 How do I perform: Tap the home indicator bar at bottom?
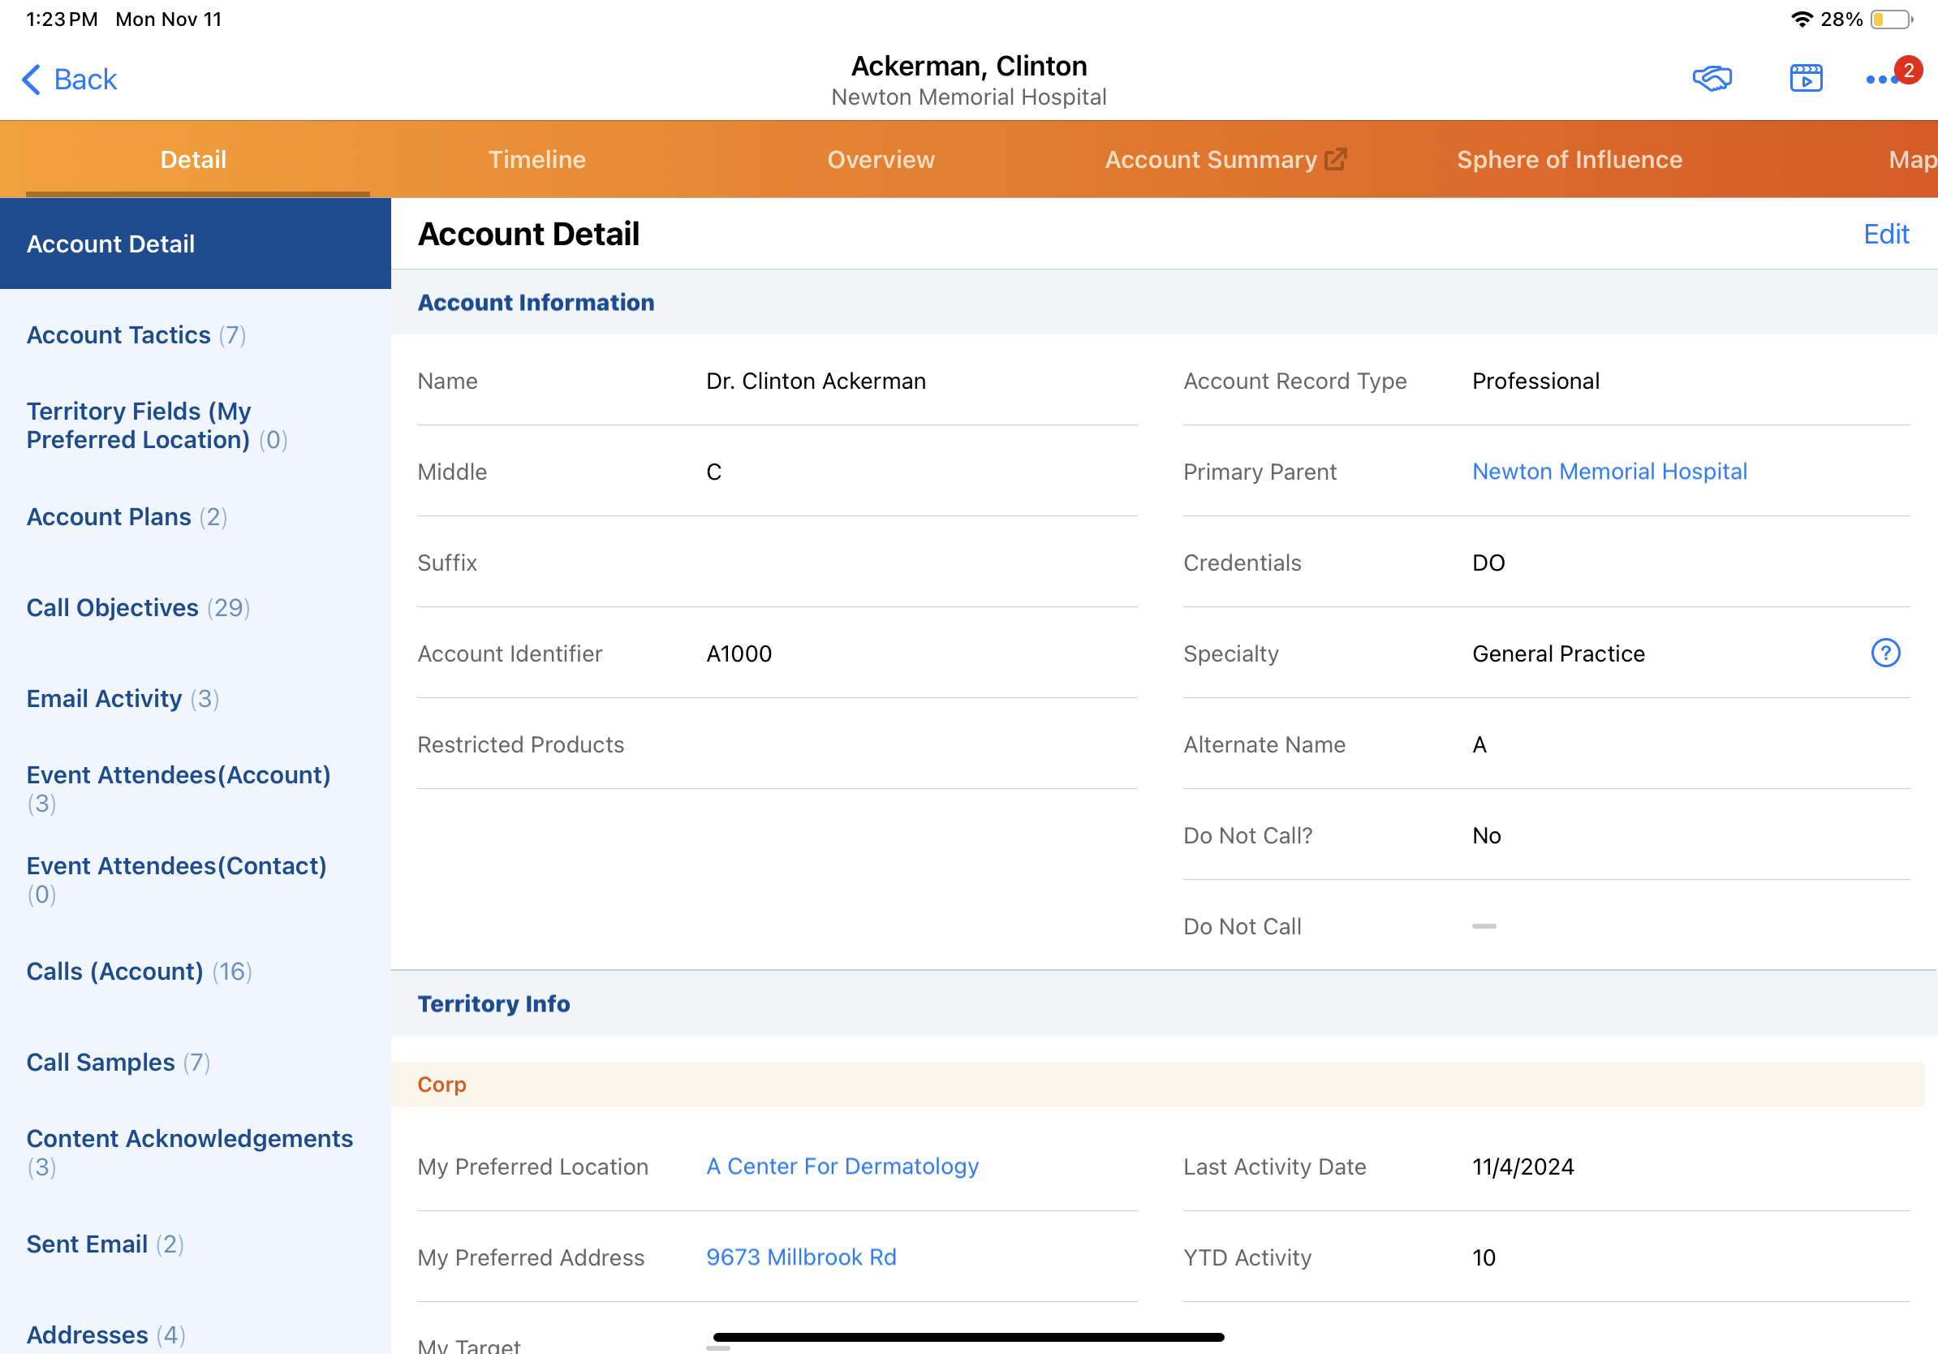tap(968, 1337)
